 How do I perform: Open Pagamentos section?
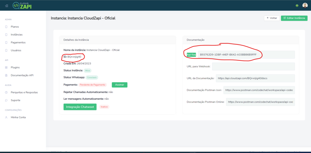click(18, 42)
